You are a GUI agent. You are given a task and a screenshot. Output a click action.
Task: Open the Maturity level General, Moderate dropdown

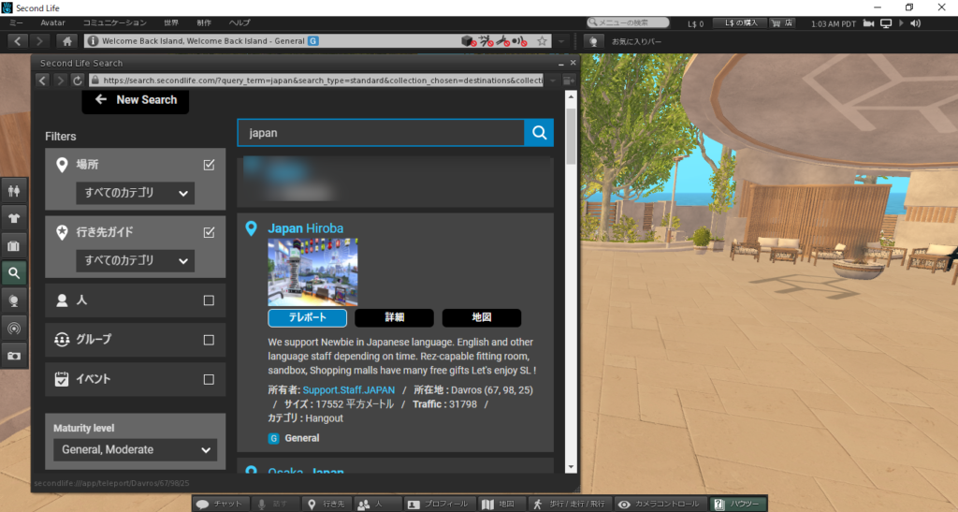coord(135,449)
